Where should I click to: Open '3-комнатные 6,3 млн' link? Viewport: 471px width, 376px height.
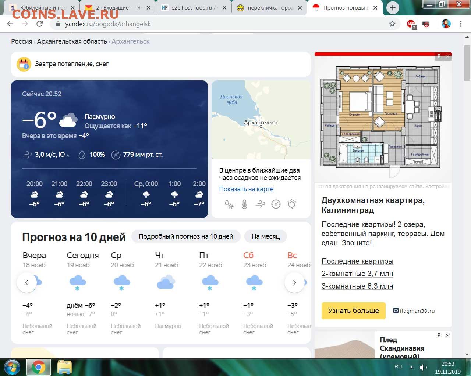[357, 286]
